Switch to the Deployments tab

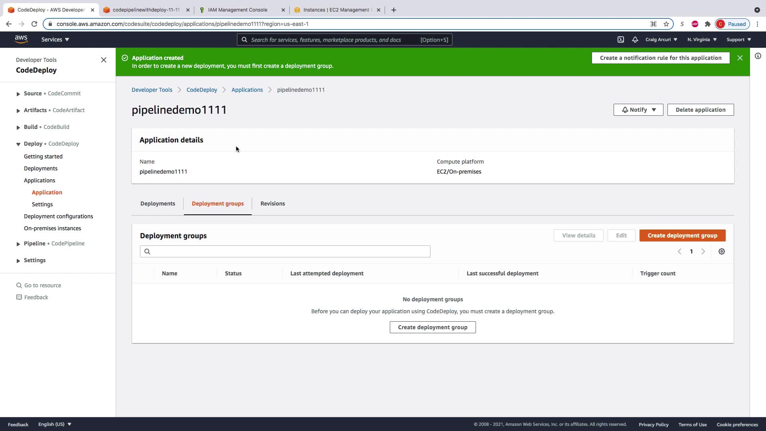click(x=158, y=204)
